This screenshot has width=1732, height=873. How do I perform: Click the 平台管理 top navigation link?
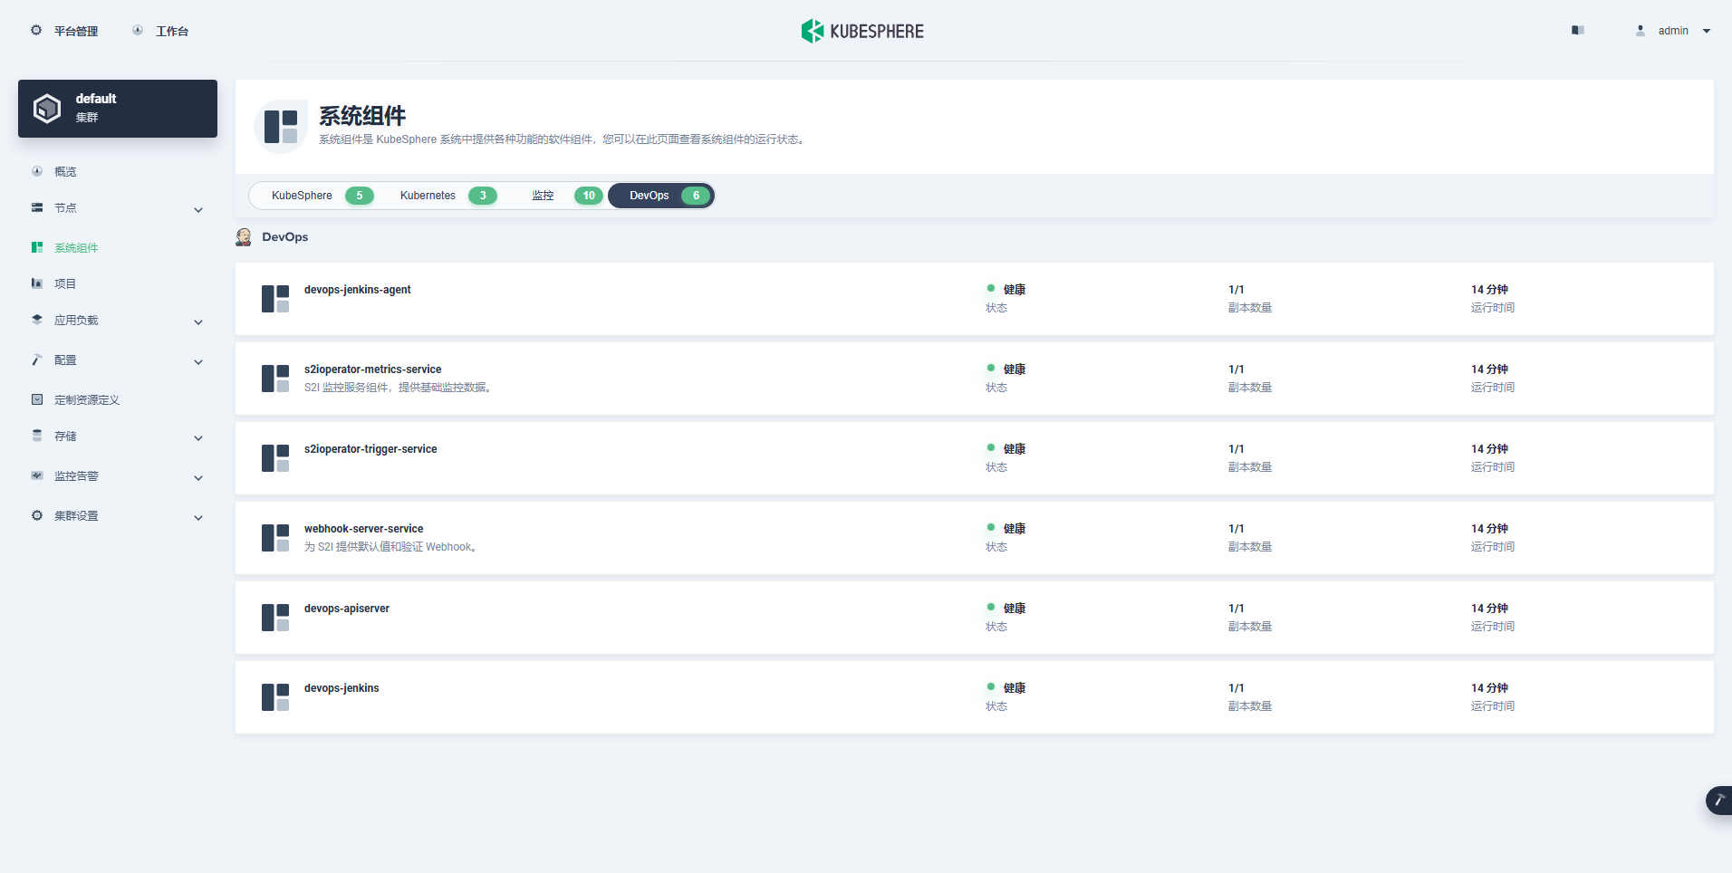coord(76,31)
